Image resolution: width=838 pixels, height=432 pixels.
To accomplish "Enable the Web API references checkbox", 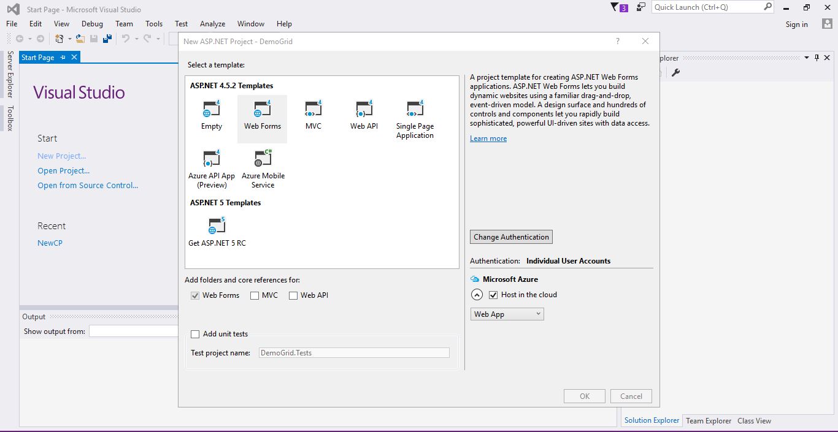I will point(293,295).
